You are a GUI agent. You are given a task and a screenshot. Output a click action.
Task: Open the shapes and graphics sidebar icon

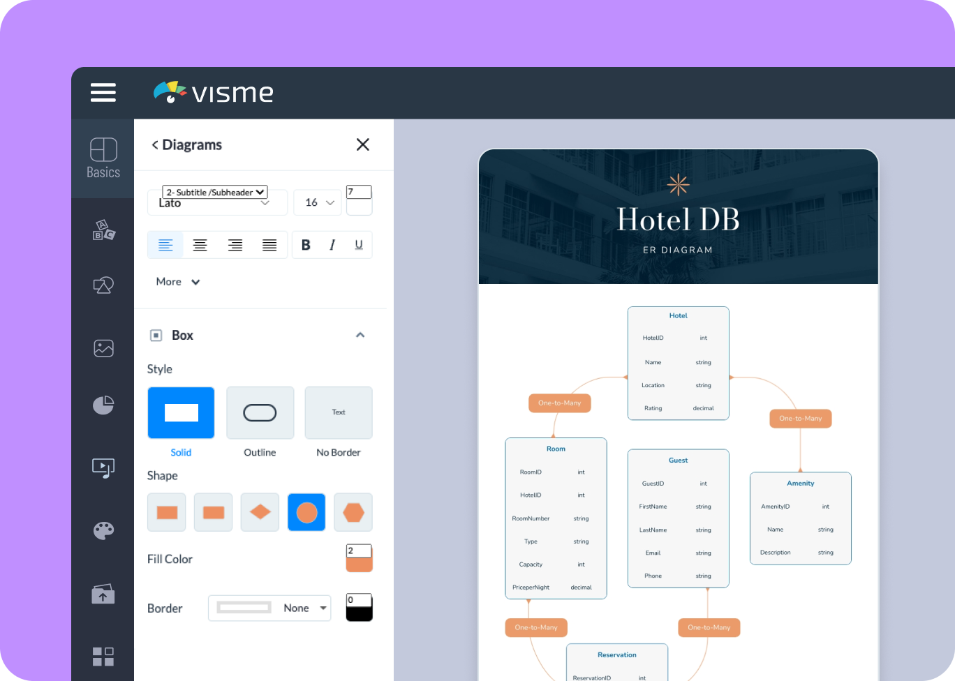click(x=103, y=285)
